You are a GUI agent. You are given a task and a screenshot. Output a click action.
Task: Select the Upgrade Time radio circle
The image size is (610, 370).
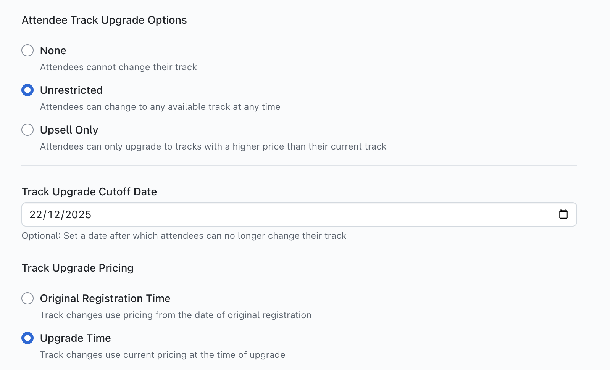pos(27,338)
